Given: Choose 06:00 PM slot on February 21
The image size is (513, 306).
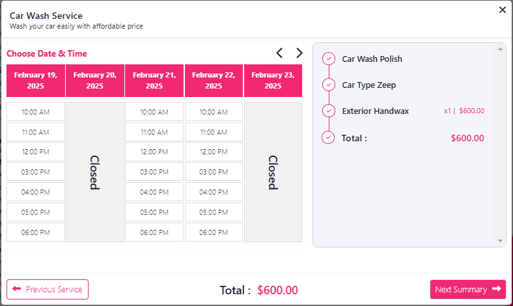Looking at the screenshot, I should [154, 232].
